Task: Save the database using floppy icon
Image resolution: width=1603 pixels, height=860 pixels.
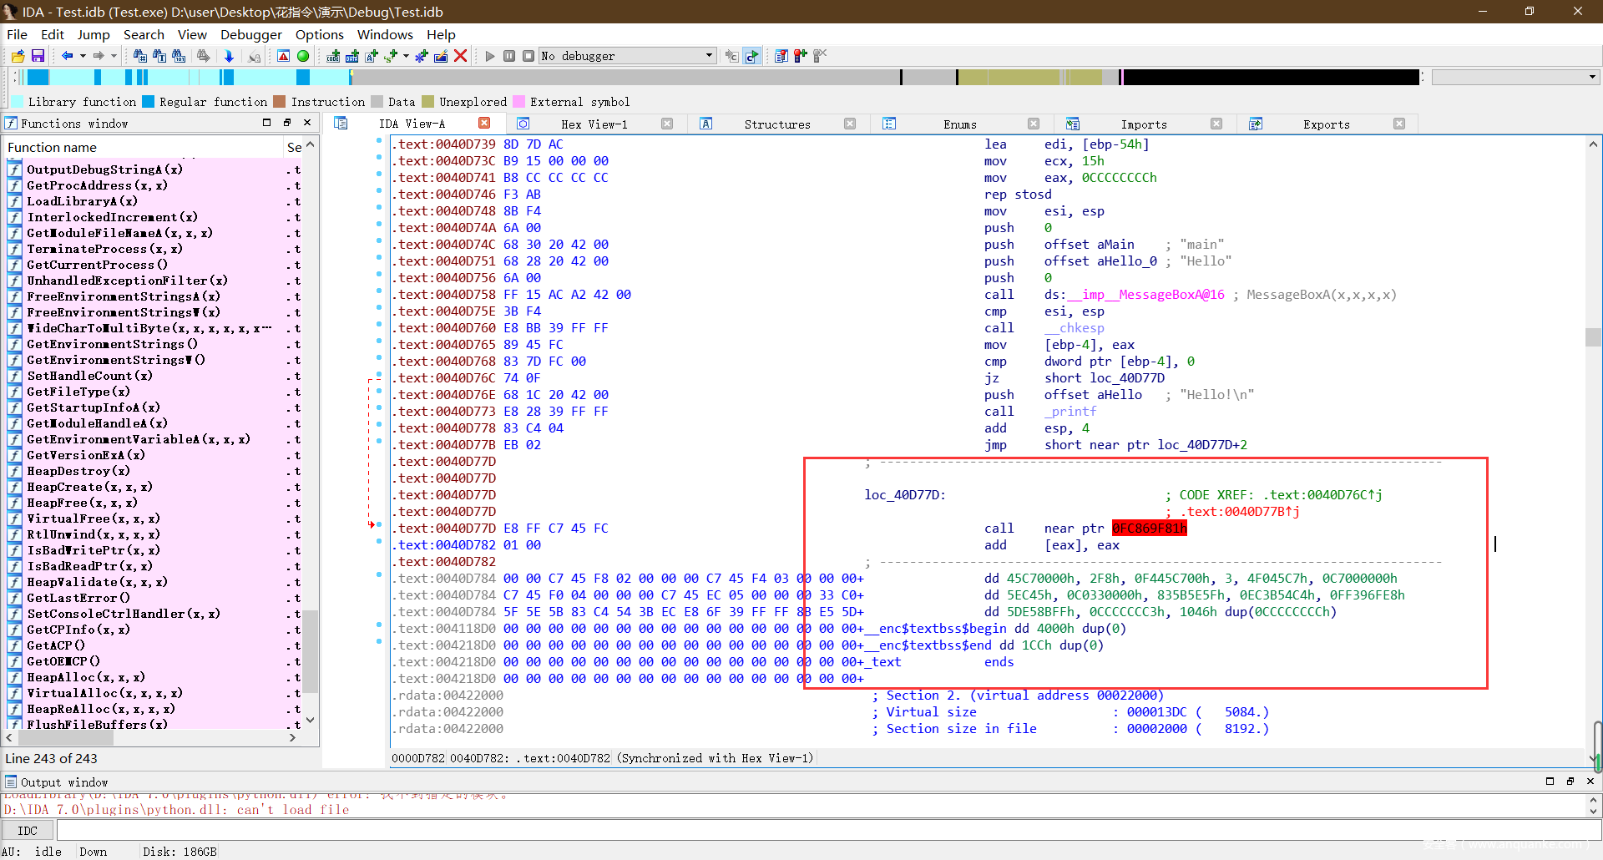Action: [x=38, y=56]
